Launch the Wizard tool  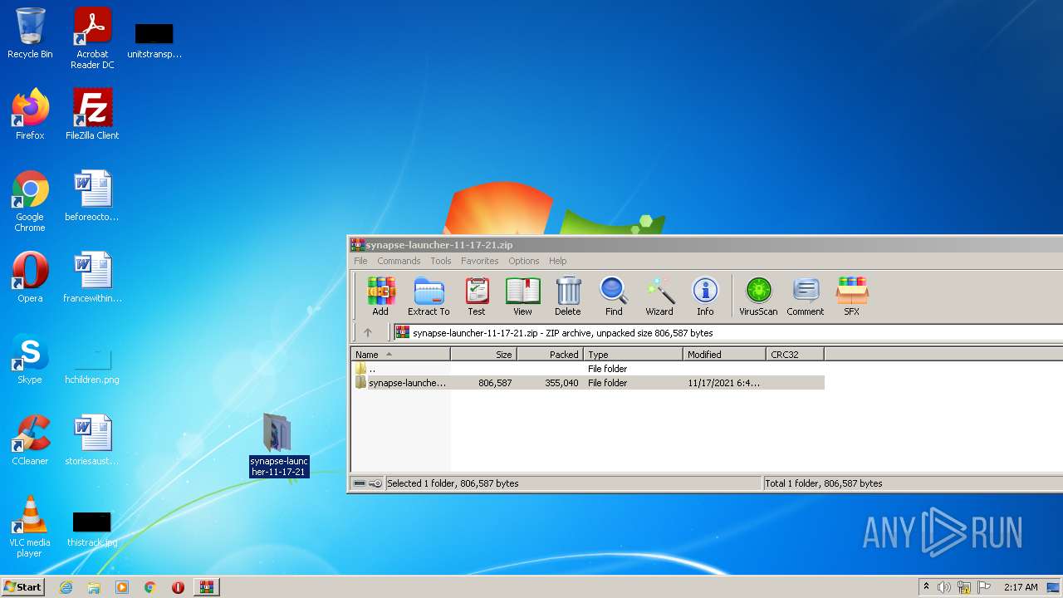(659, 297)
